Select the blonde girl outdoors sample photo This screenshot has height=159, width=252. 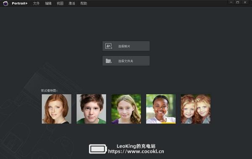point(126,109)
